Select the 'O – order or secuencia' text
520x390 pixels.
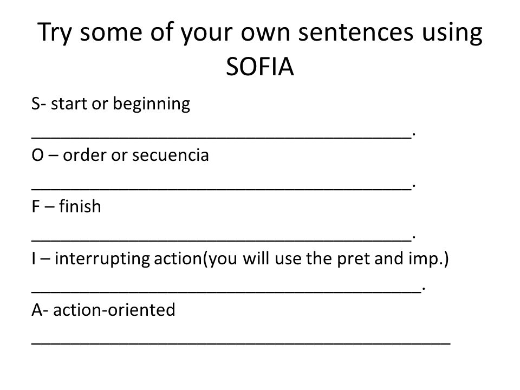coord(120,155)
